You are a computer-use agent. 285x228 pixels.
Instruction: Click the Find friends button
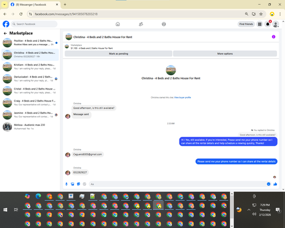(246, 24)
